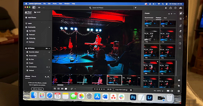Expand Recently Added chevron

[49, 52]
